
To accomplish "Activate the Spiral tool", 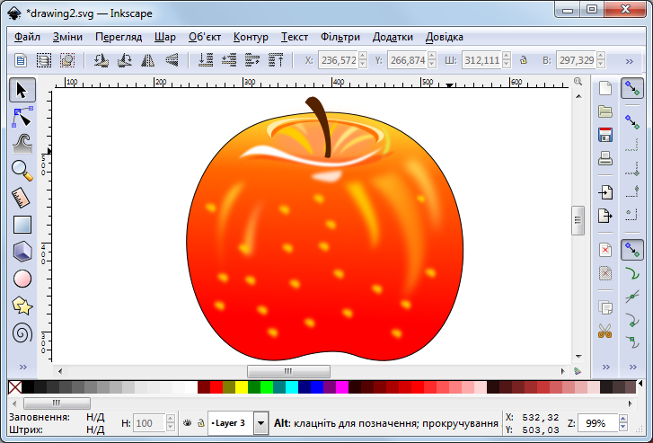I will pos(22,332).
